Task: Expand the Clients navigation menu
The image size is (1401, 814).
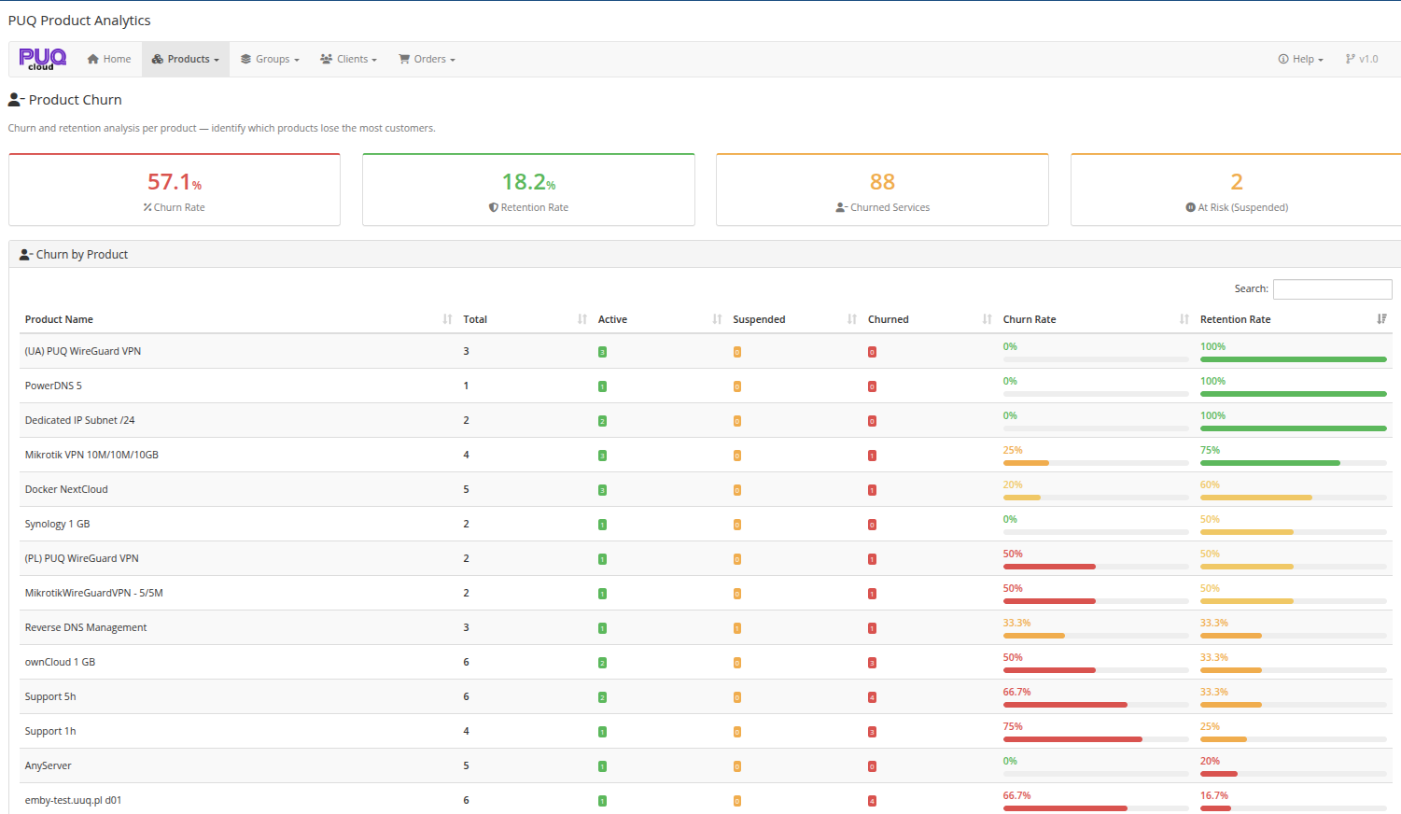Action: tap(348, 58)
